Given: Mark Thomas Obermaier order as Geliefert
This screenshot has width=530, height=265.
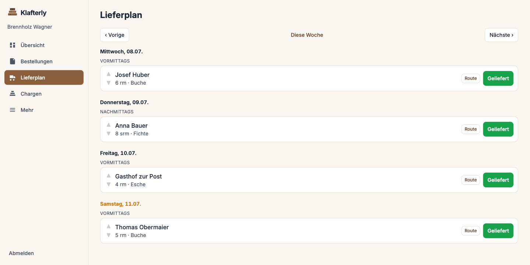Looking at the screenshot, I should [x=498, y=231].
